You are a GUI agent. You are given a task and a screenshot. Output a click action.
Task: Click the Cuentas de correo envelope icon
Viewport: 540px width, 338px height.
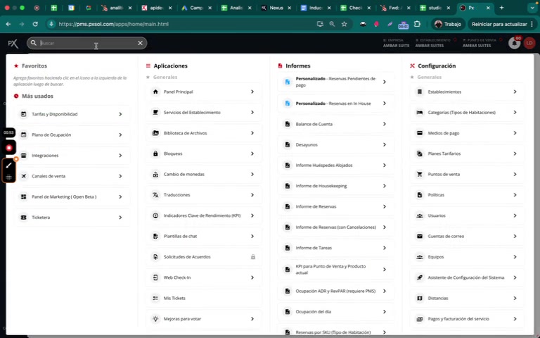(x=420, y=237)
